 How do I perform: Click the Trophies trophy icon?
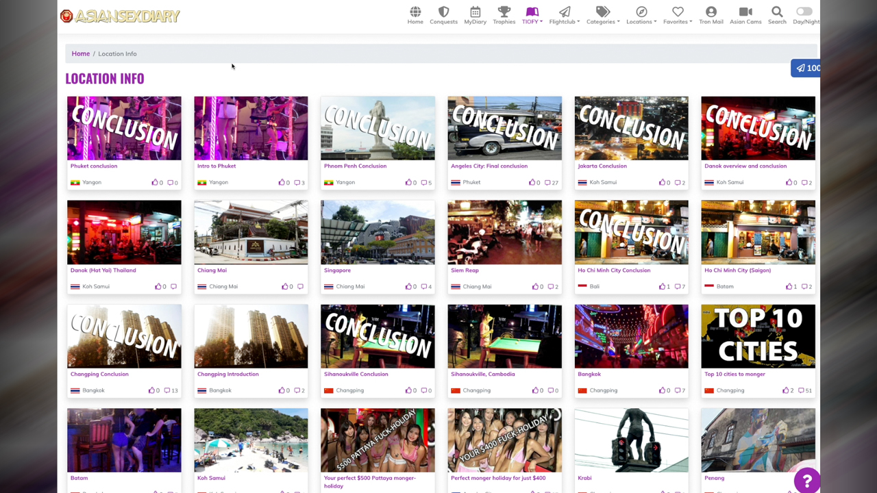[504, 12]
